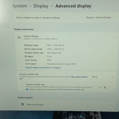
Task: Click the laptop icon beside Internal Display
Action: [19, 37]
